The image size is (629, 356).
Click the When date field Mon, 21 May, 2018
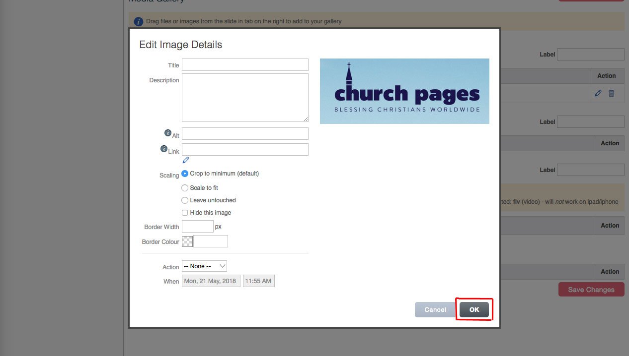pyautogui.click(x=211, y=281)
